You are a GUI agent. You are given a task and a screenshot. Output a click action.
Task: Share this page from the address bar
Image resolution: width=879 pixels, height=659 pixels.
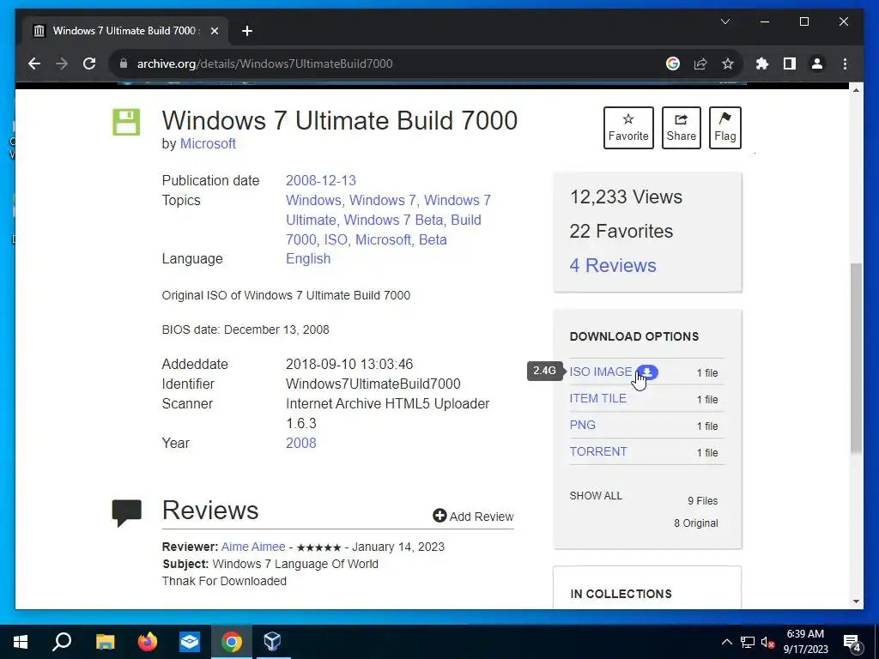[700, 63]
